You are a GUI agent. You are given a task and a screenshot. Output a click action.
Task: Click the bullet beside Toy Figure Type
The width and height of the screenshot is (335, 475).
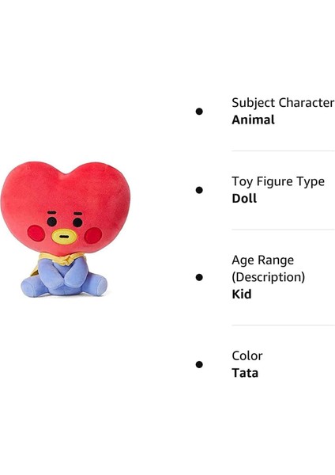click(199, 190)
